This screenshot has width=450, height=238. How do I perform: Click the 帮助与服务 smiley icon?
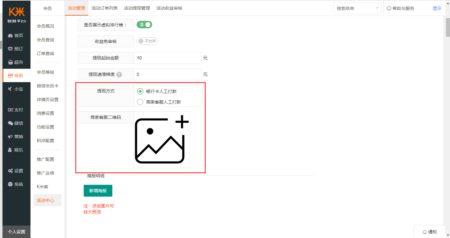(389, 8)
